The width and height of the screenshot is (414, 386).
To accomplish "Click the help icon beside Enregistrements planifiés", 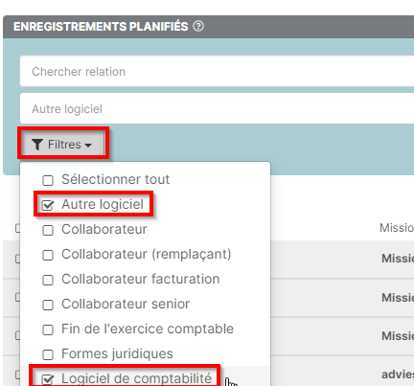I will click(198, 26).
